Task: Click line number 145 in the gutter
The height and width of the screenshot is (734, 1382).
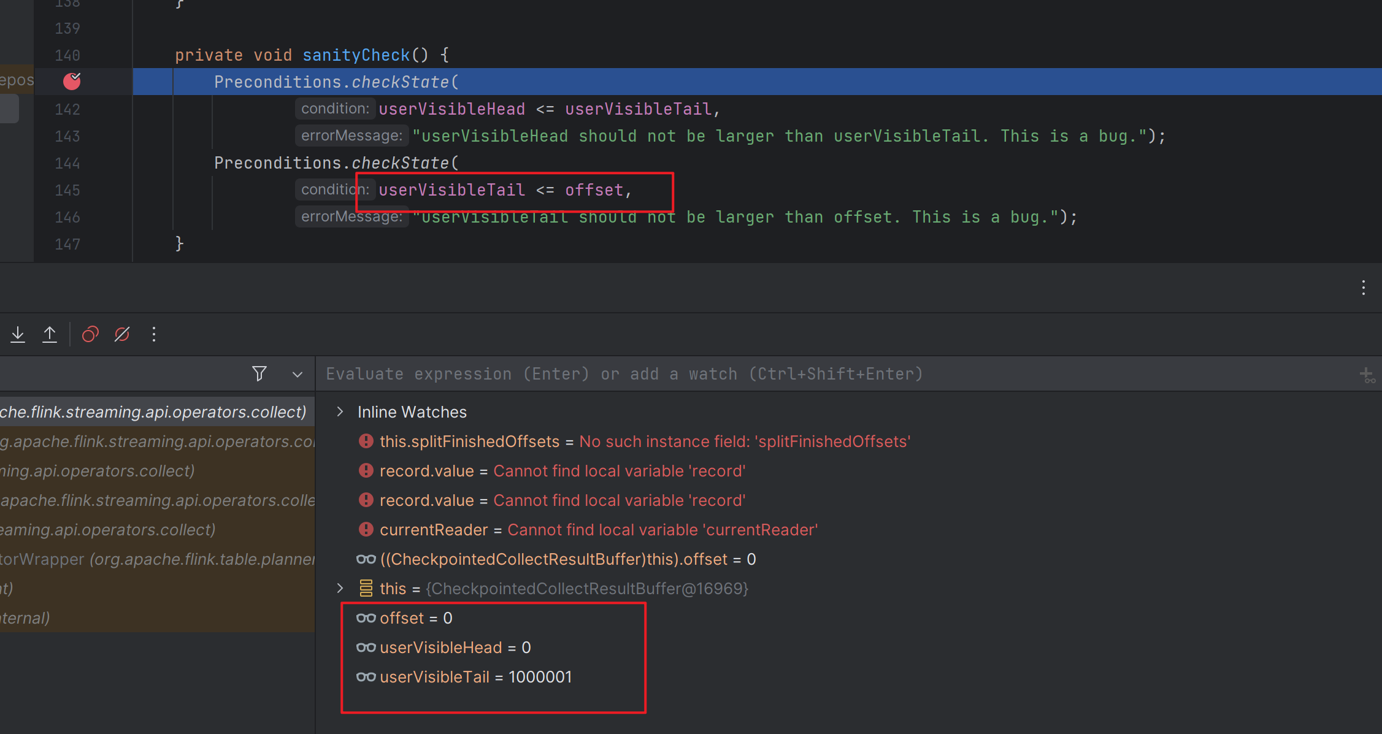Action: click(x=67, y=190)
